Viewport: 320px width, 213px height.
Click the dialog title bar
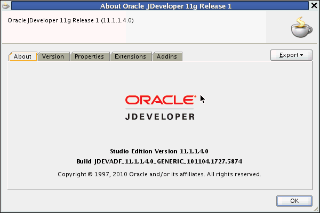(x=160, y=6)
